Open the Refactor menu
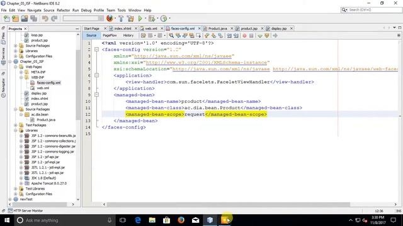Viewport: 403px width, 226px height. [63, 10]
